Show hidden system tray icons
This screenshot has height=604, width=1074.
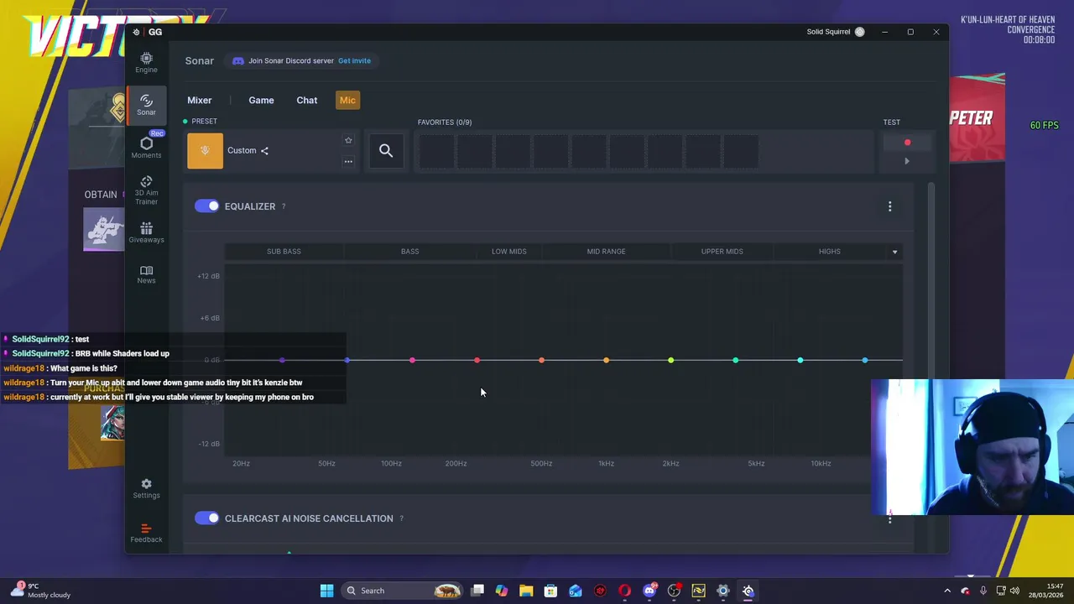(x=947, y=591)
